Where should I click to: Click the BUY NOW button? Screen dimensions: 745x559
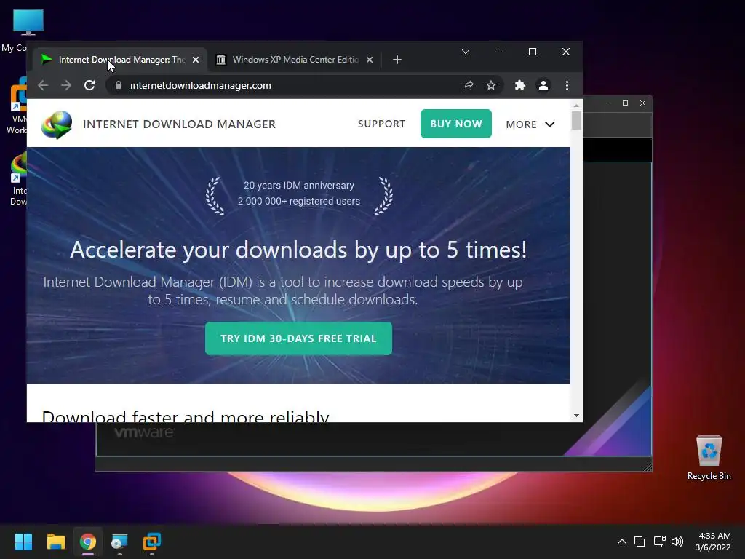coord(456,124)
